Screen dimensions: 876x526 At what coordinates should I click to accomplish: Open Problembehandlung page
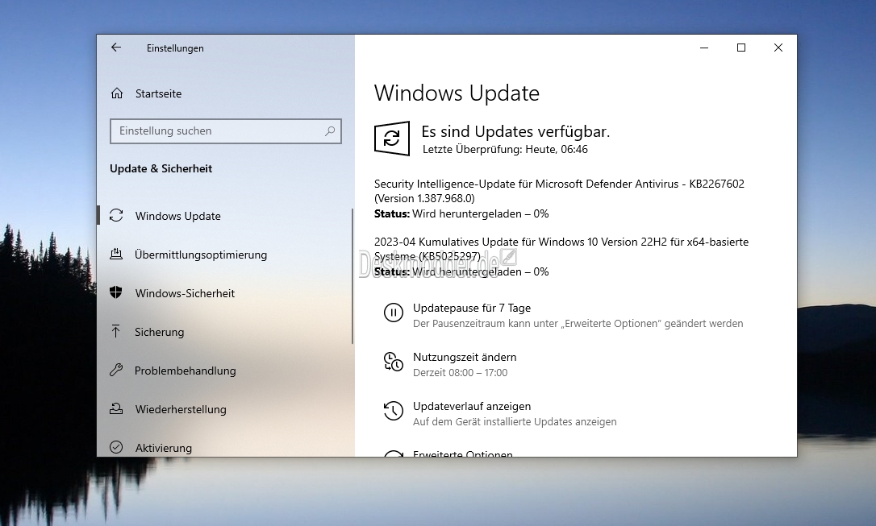[x=185, y=371]
